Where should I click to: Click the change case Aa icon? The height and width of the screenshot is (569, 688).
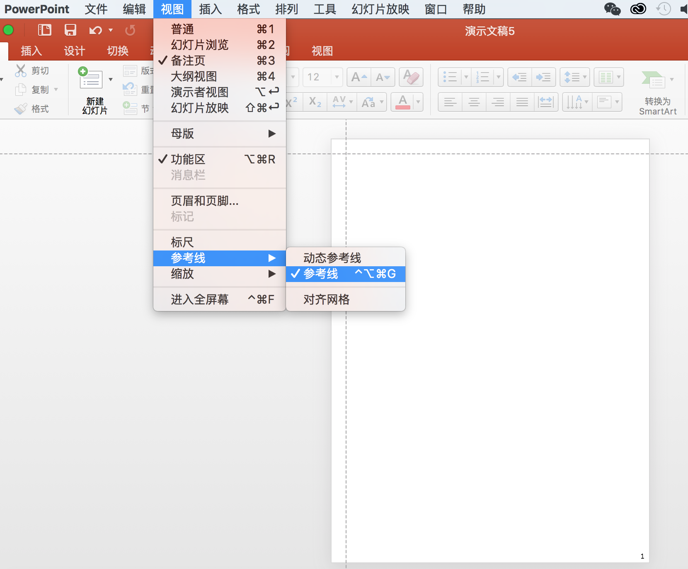tap(368, 102)
